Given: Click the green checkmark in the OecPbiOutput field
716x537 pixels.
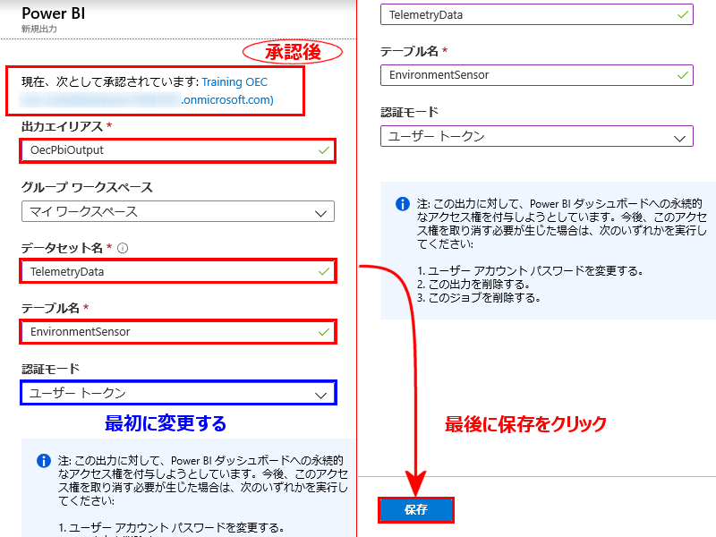Looking at the screenshot, I should 323,150.
